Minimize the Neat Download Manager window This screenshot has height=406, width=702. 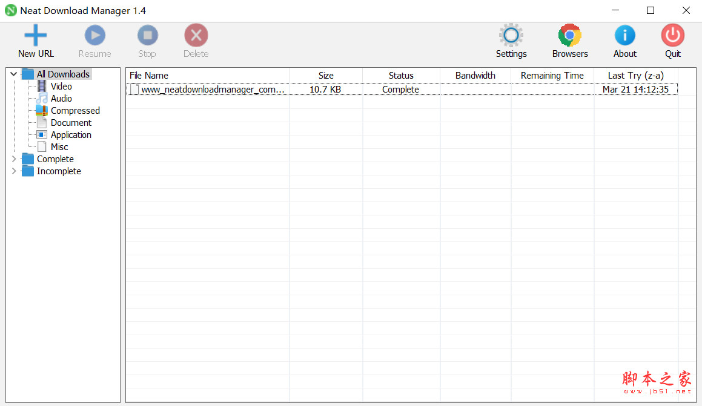click(615, 10)
